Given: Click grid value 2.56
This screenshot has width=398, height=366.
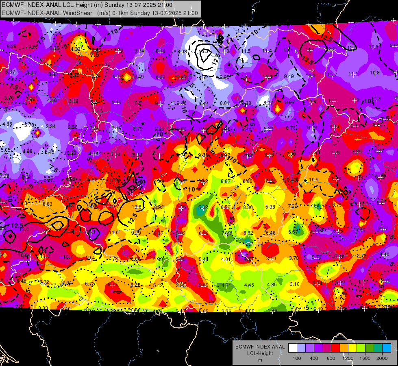Looking at the screenshot, I should 73,127.
